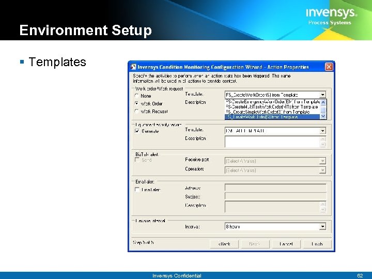
Task: Select the Work Request radio button
Action: tap(136, 111)
